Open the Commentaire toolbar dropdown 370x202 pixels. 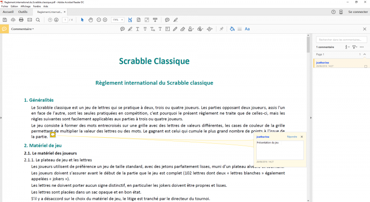tap(23, 29)
